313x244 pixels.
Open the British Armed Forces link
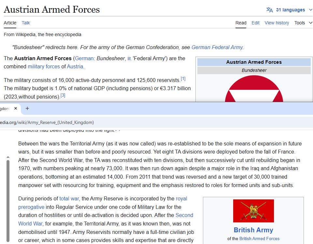coord(259,238)
